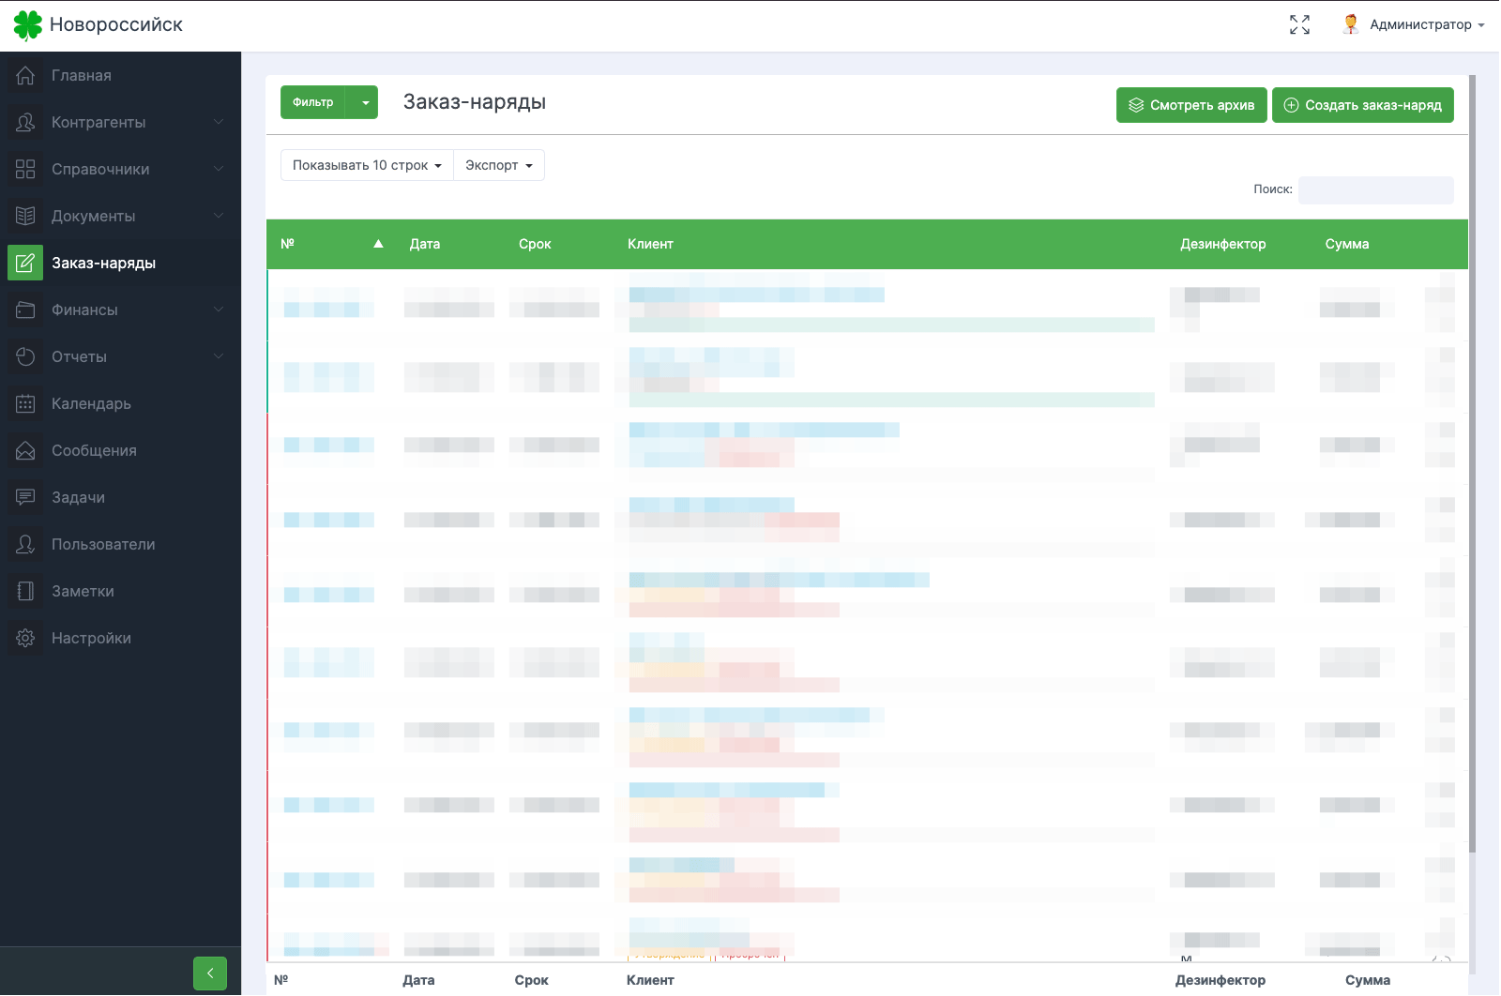Viewport: 1501px width, 996px height.
Task: Open Settings gear icon in sidebar
Action: coord(25,638)
